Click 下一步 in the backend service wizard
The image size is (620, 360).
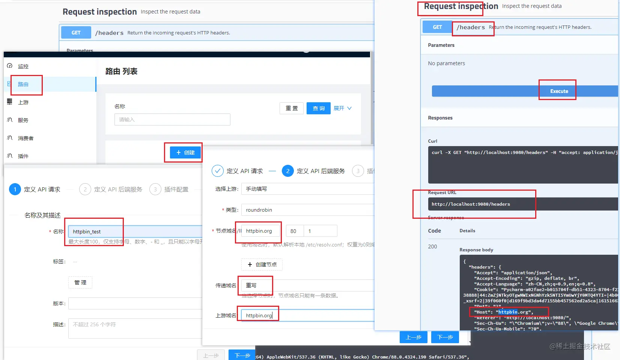[x=445, y=337]
